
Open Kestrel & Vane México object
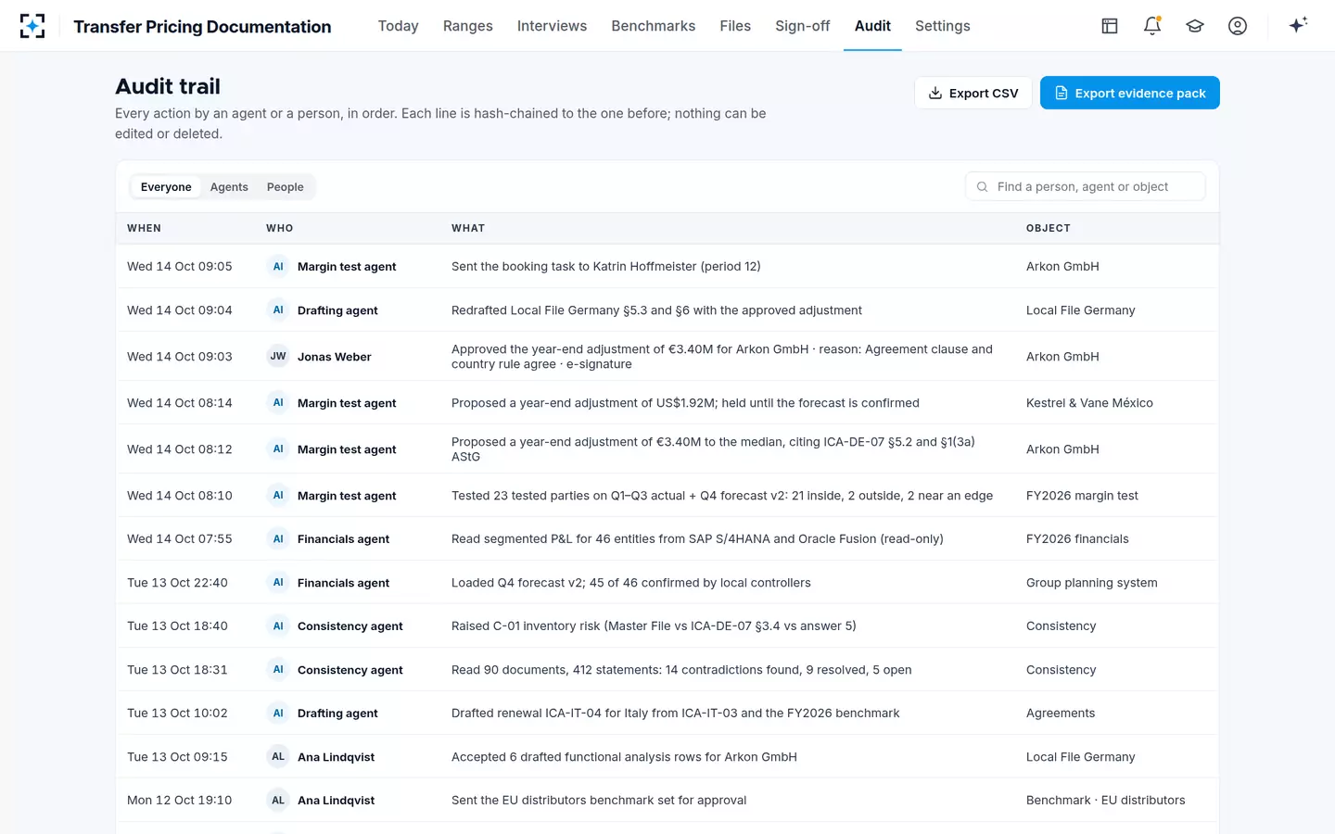pos(1089,403)
